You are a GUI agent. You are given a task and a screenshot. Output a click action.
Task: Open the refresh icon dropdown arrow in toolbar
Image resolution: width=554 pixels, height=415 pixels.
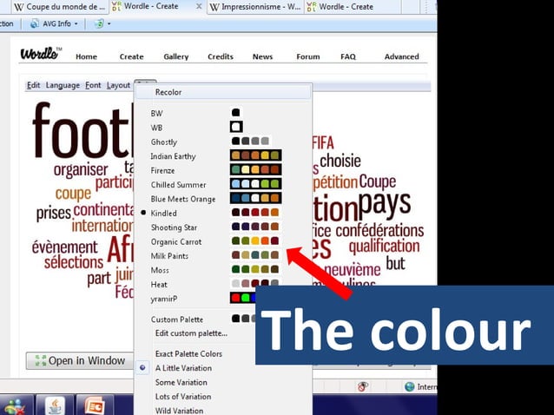[109, 24]
